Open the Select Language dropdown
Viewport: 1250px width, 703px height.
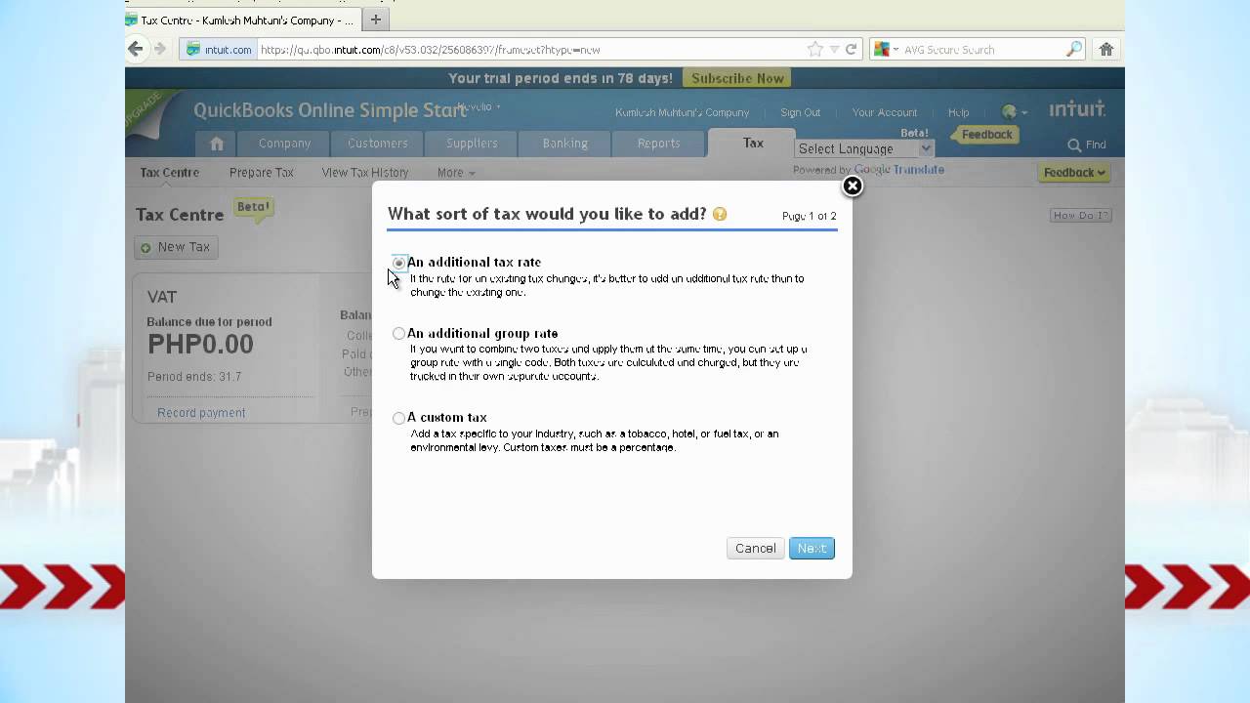click(865, 148)
